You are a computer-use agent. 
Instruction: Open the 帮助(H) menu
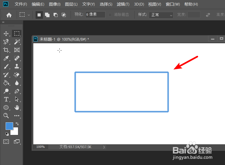[x=191, y=4]
